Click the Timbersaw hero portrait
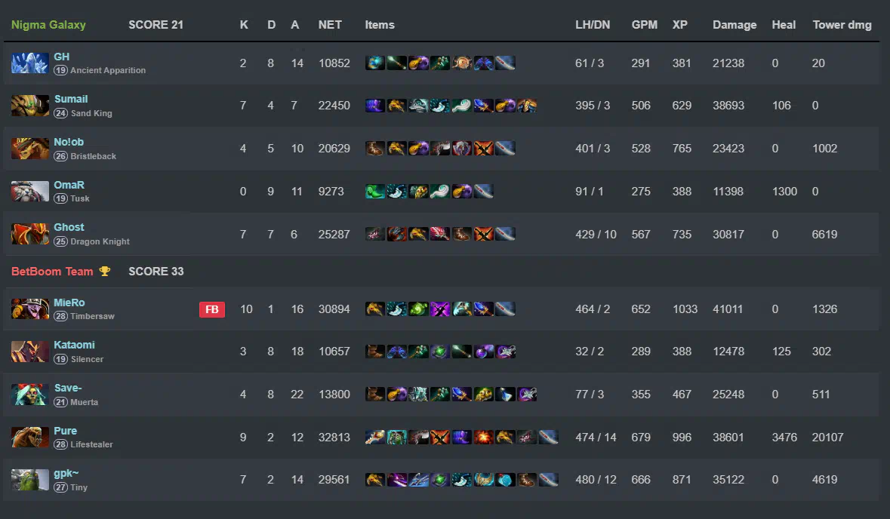 coord(29,309)
